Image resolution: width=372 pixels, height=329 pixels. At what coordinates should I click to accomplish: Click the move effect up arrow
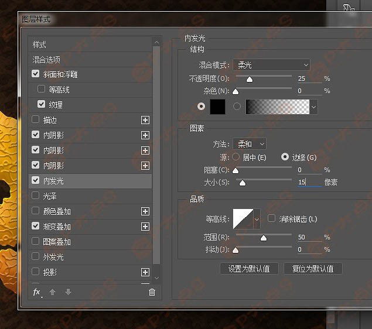pyautogui.click(x=52, y=292)
